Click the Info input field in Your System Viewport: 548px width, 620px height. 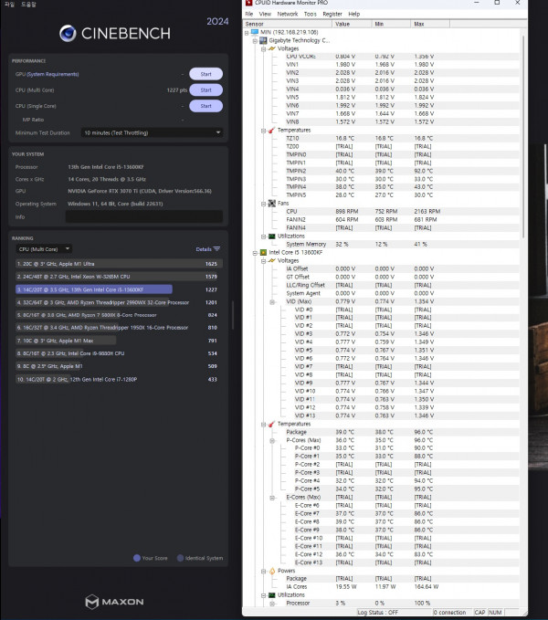click(144, 216)
